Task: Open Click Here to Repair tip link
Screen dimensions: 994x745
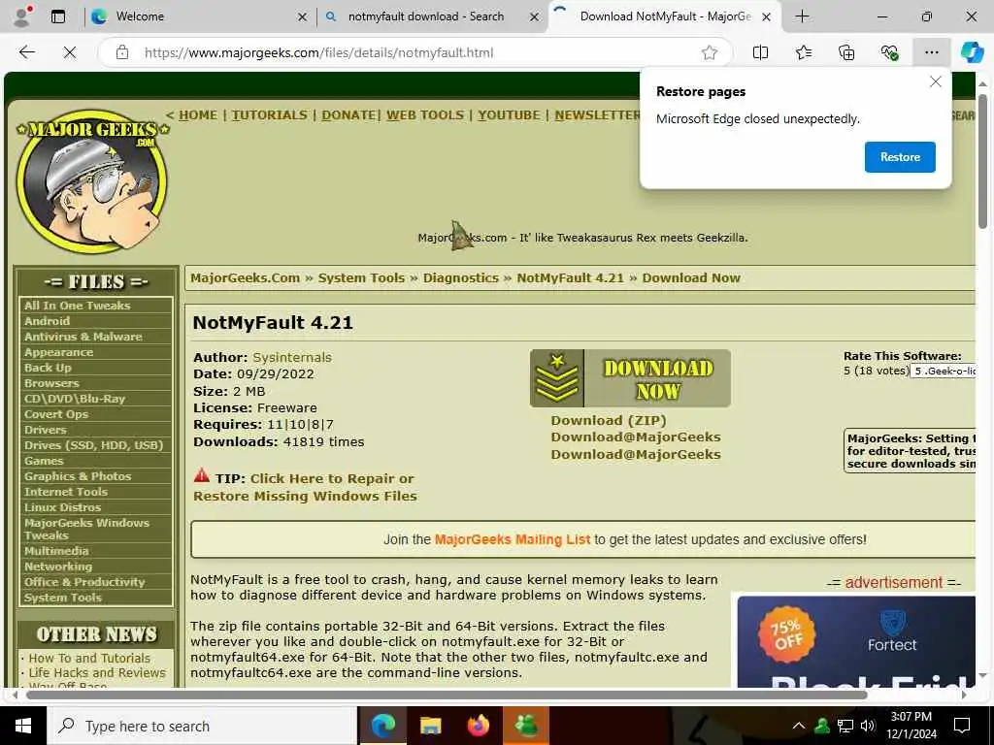Action: click(x=305, y=487)
